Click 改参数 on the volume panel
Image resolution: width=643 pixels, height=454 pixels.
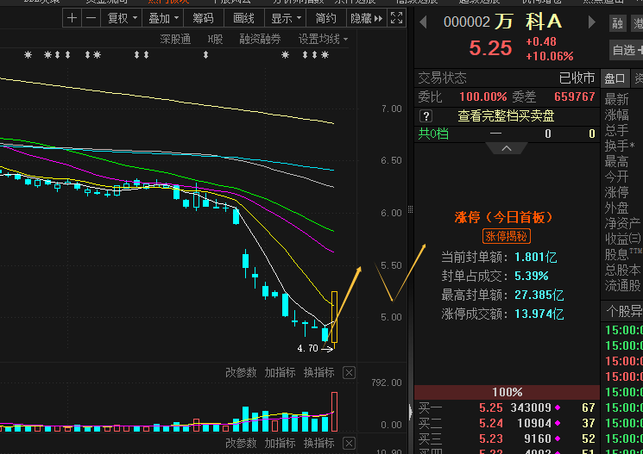click(241, 372)
